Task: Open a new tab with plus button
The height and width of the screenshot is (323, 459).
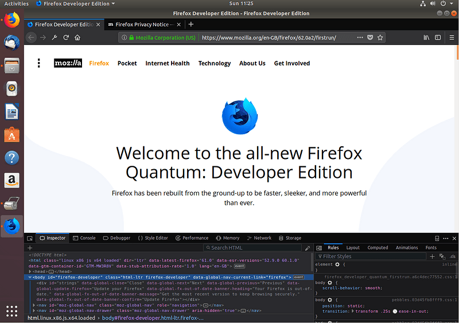Action: coord(191,24)
